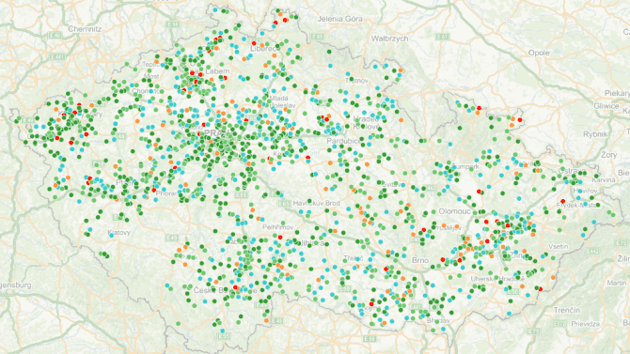Click the Chemnitz city label
The height and width of the screenshot is (354, 630).
(x=85, y=29)
